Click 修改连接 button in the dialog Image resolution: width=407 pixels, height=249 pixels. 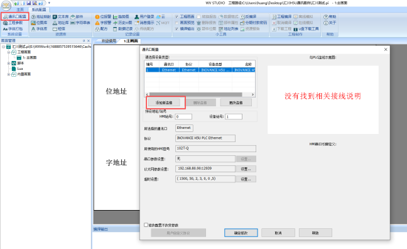click(x=236, y=102)
